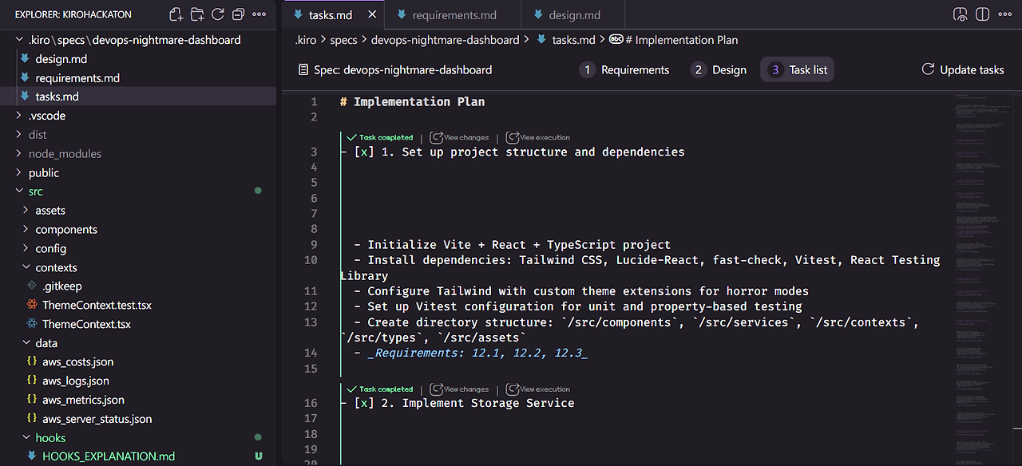Switch to the requirements.md editor tab
1022x466 pixels.
click(x=452, y=15)
